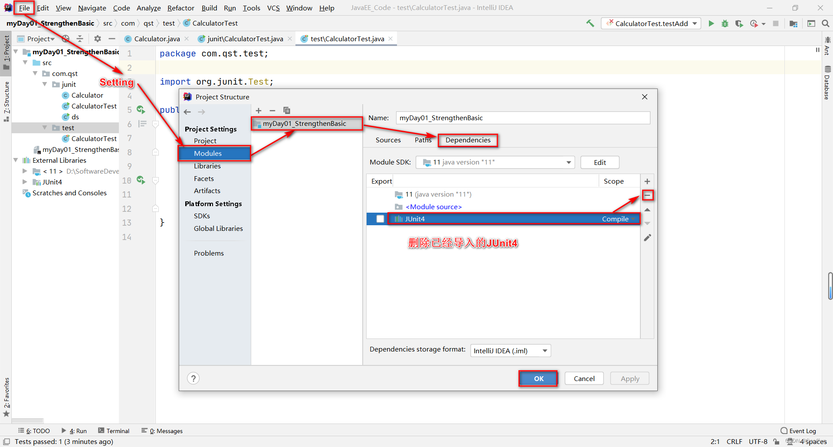Switch to the Dependencies tab
The width and height of the screenshot is (833, 447).
pos(468,140)
